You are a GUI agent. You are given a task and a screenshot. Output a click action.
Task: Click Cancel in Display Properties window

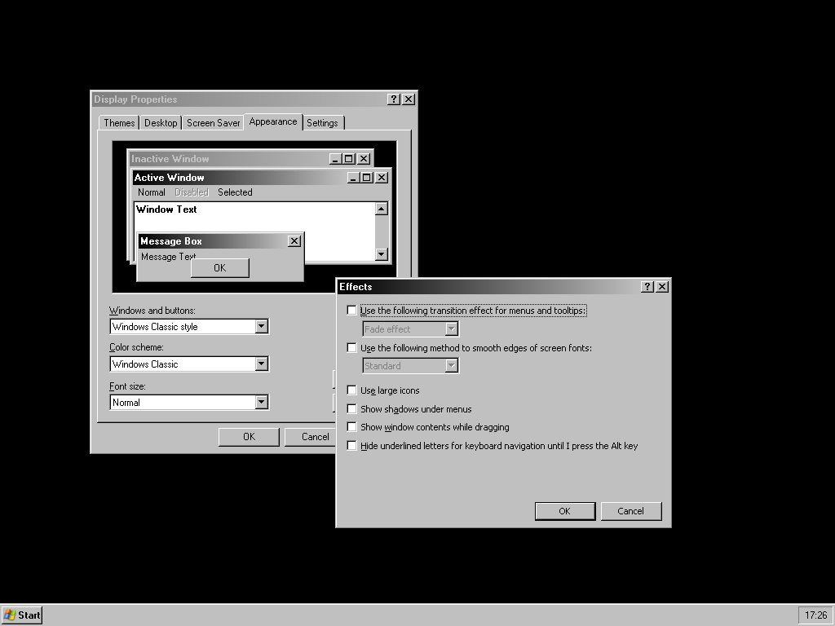[311, 437]
